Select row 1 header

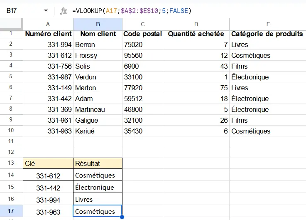tap(11, 33)
